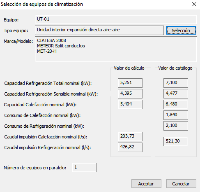Click the Valor de catálogo group label

pyautogui.click(x=175, y=68)
